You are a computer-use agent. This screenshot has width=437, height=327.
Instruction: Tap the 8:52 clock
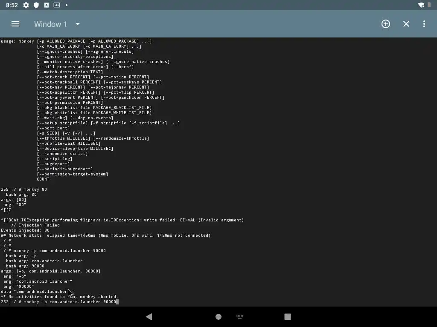click(x=12, y=5)
